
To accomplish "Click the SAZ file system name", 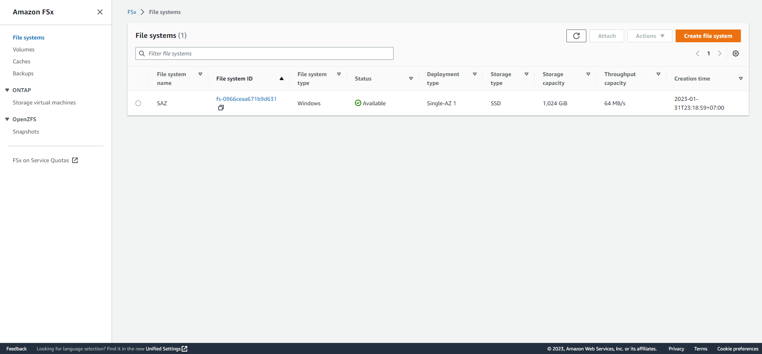I will pos(162,103).
